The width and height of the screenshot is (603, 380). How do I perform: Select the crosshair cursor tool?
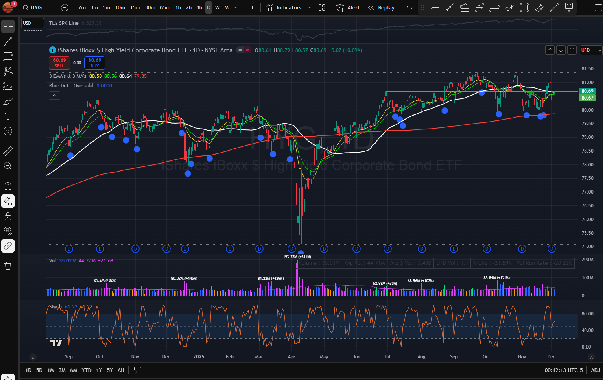[8, 26]
